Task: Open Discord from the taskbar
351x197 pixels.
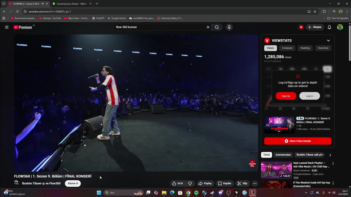Action: [220, 193]
